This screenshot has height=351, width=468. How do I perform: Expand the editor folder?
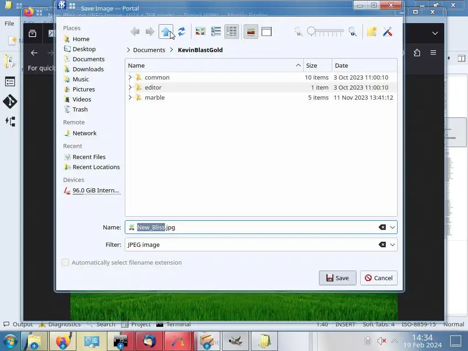point(130,87)
